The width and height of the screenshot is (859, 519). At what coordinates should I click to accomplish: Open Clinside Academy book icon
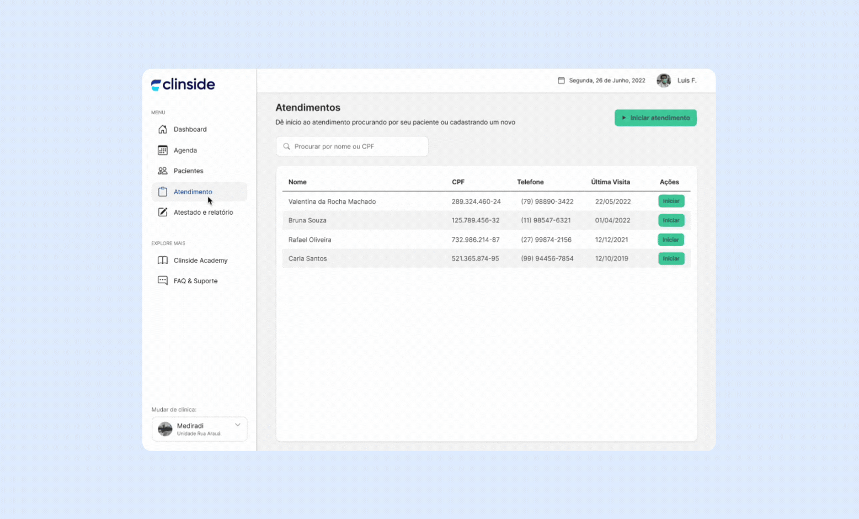click(162, 260)
